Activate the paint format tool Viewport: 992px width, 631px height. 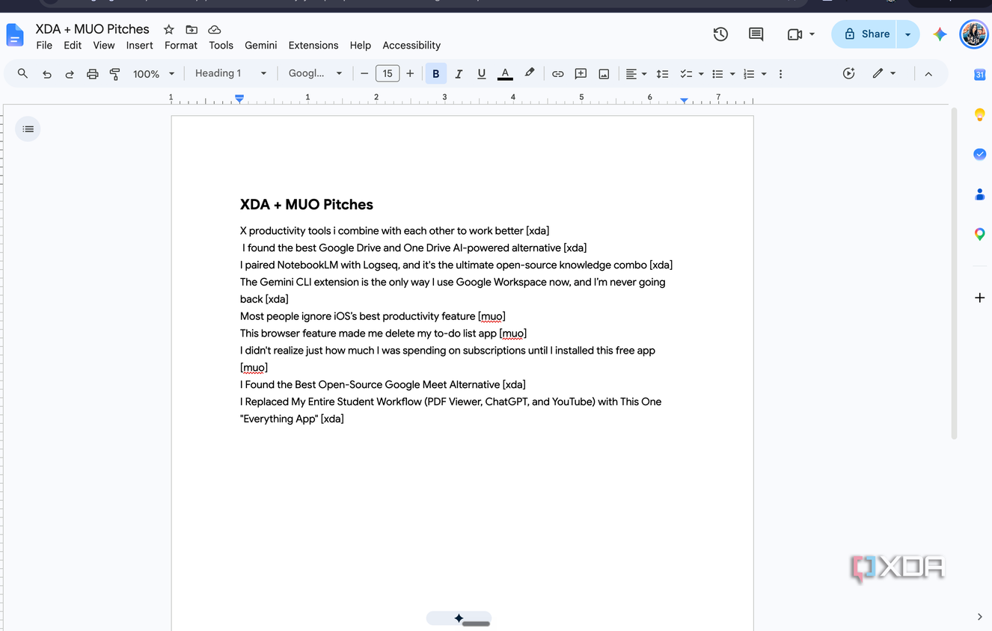(x=115, y=74)
